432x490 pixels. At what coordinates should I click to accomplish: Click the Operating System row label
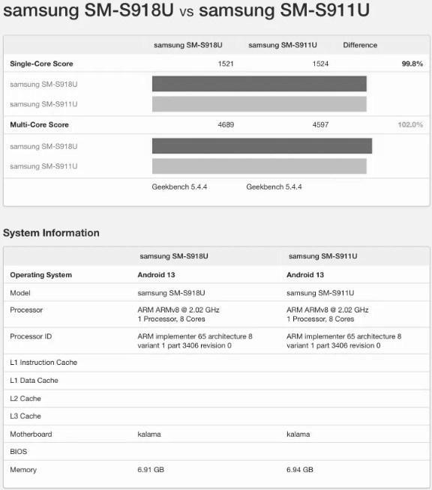click(x=41, y=275)
